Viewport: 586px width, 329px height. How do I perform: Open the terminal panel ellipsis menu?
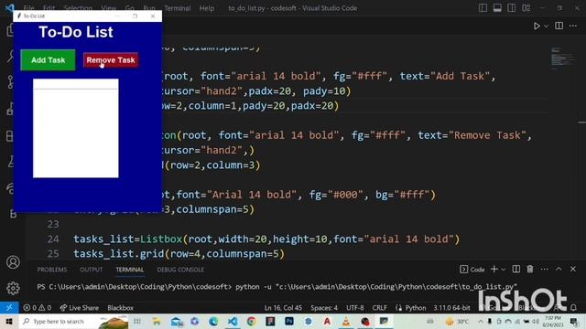click(x=544, y=269)
